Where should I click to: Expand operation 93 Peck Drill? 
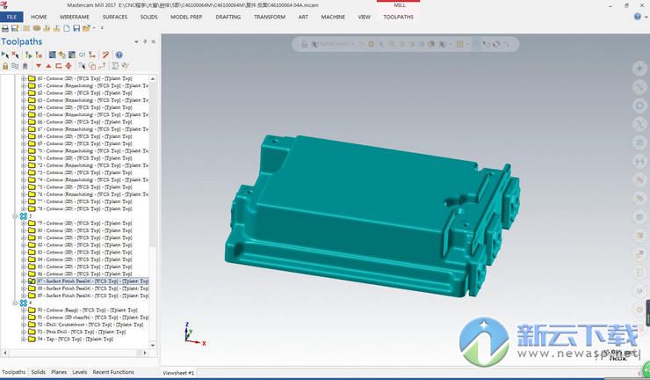pyautogui.click(x=24, y=332)
